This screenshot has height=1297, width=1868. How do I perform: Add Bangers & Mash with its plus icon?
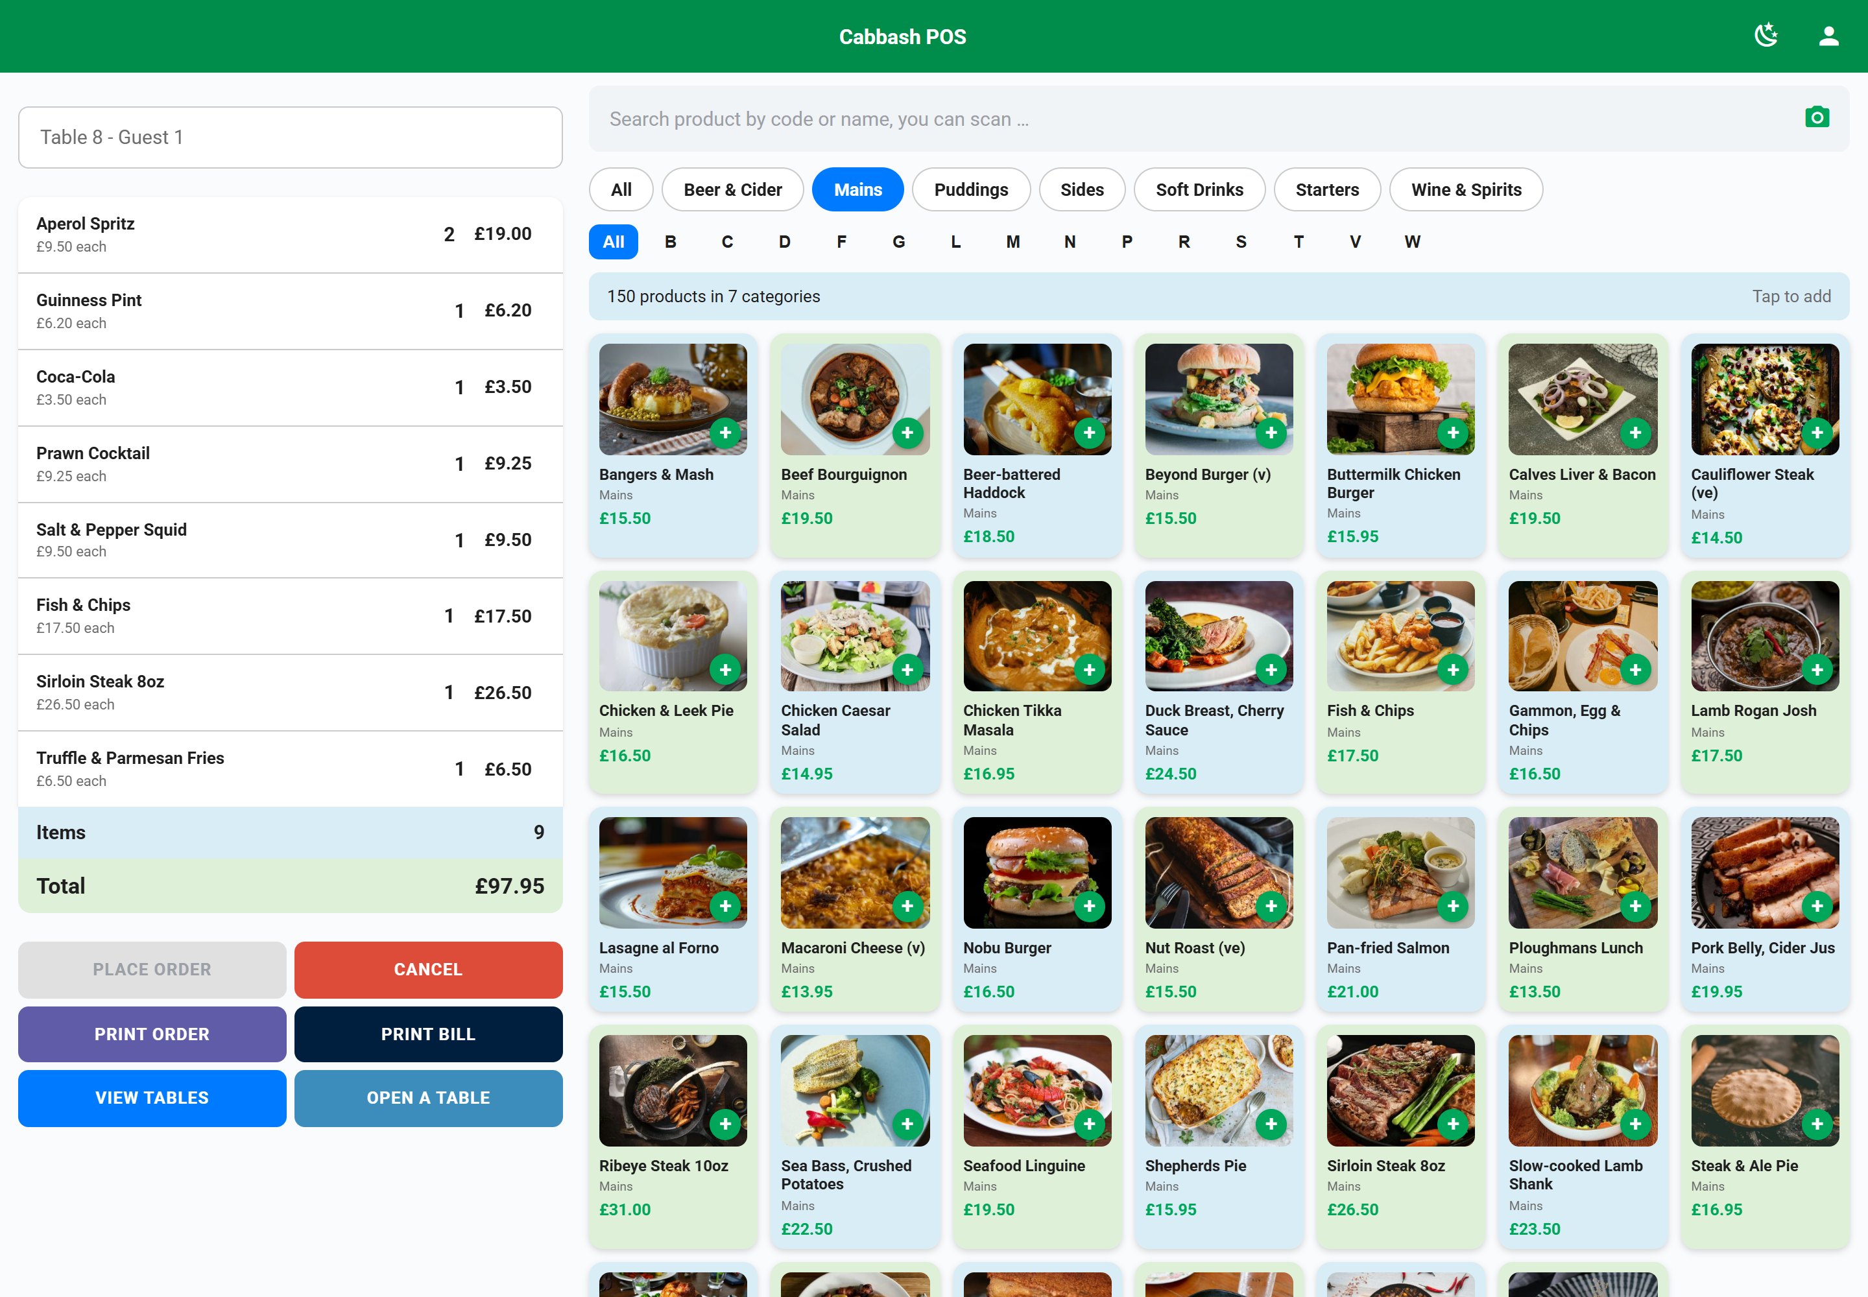coord(725,433)
